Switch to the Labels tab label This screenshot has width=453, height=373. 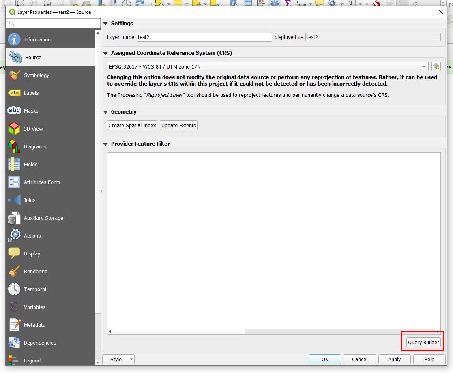(31, 93)
